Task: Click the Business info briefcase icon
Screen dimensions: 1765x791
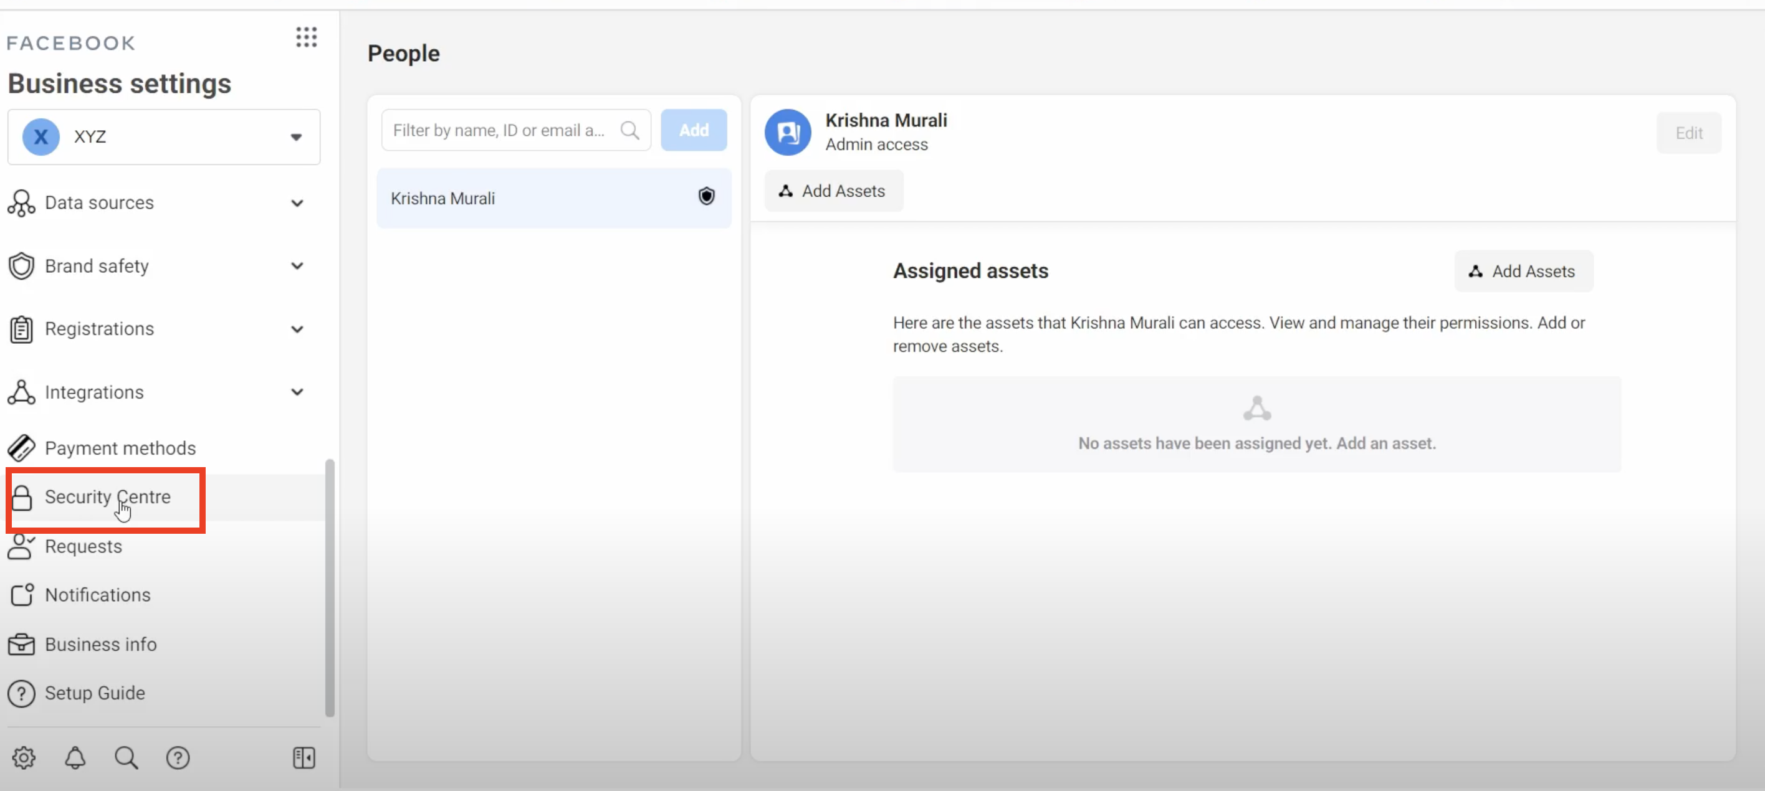Action: 21,645
